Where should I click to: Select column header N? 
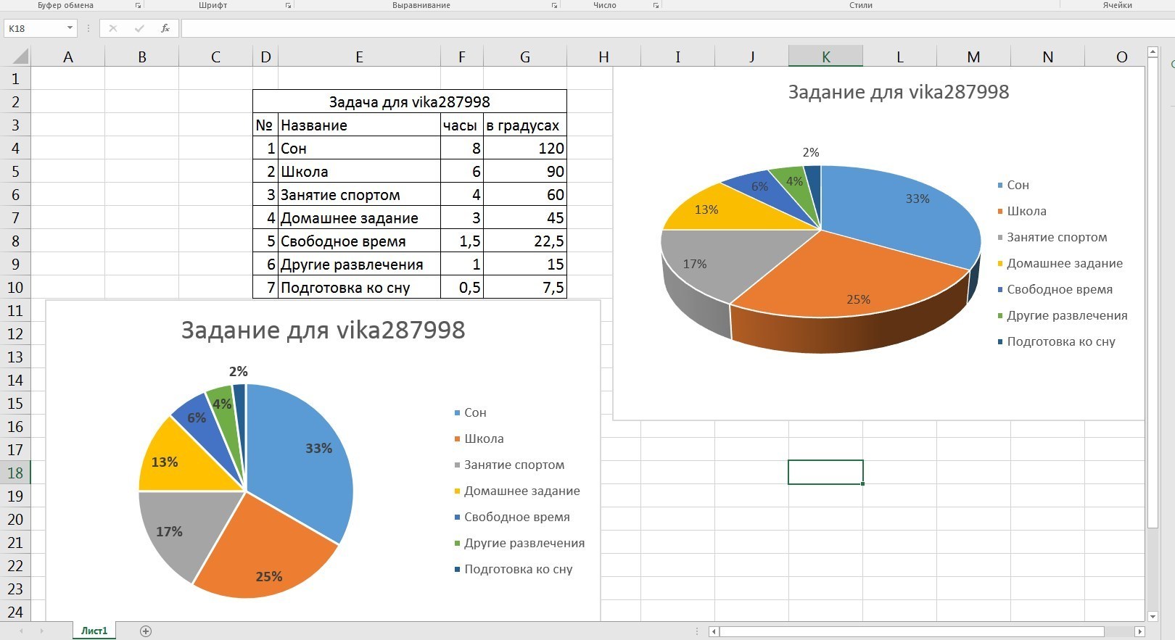[1047, 57]
